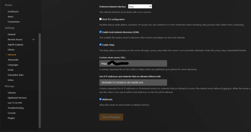This screenshot has width=251, height=132.
Task: Open Transcoder settings
Action: [x=13, y=60]
